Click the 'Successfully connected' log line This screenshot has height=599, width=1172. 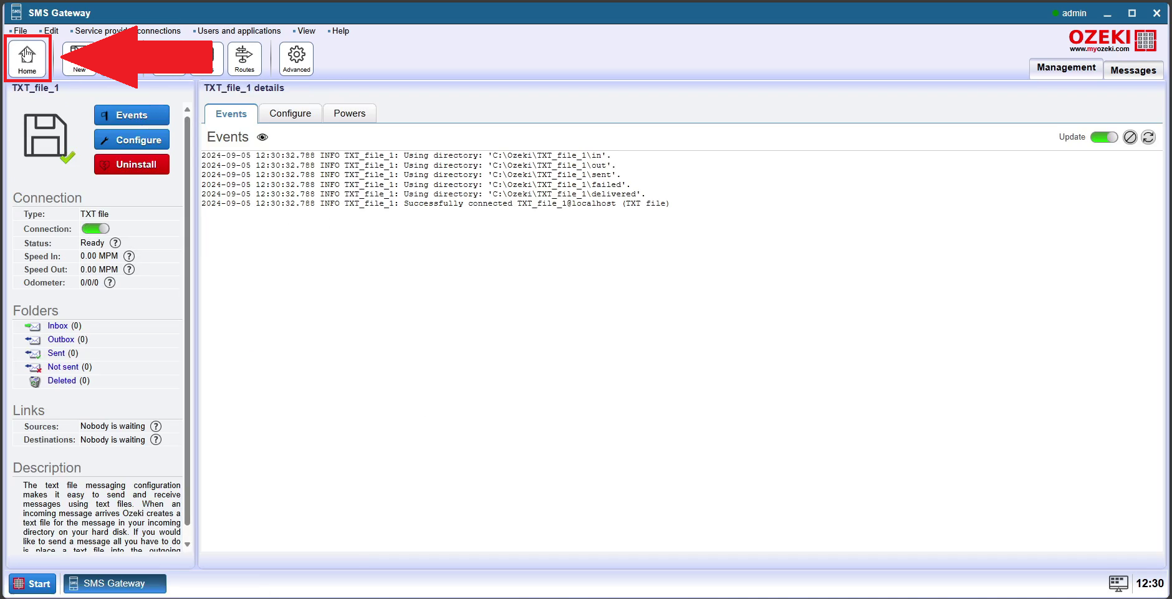(435, 204)
